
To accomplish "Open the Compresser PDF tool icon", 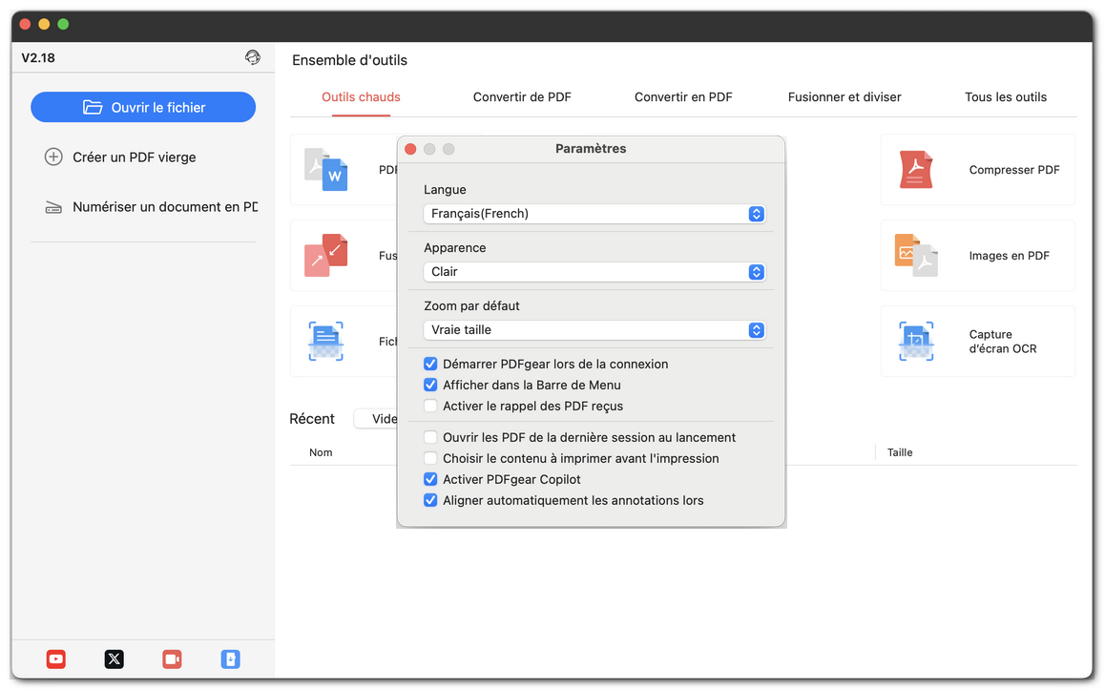I will 916,170.
